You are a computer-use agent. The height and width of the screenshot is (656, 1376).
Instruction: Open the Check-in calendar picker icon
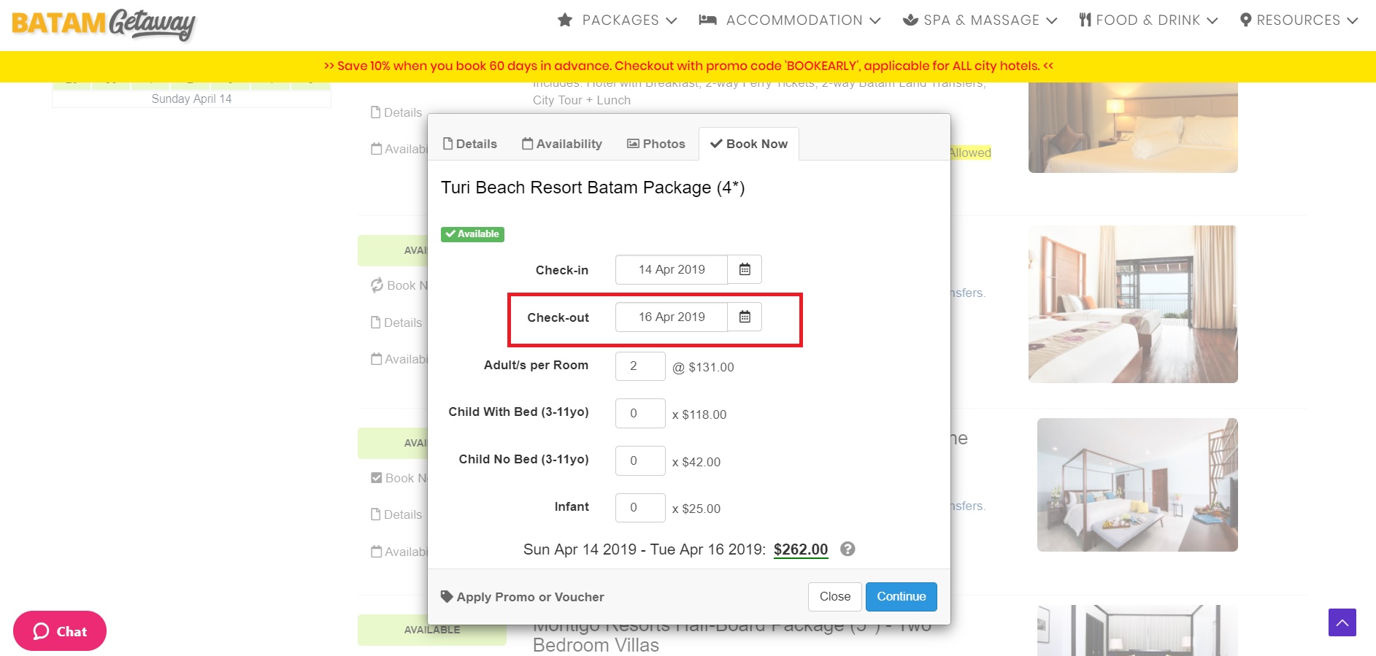745,269
